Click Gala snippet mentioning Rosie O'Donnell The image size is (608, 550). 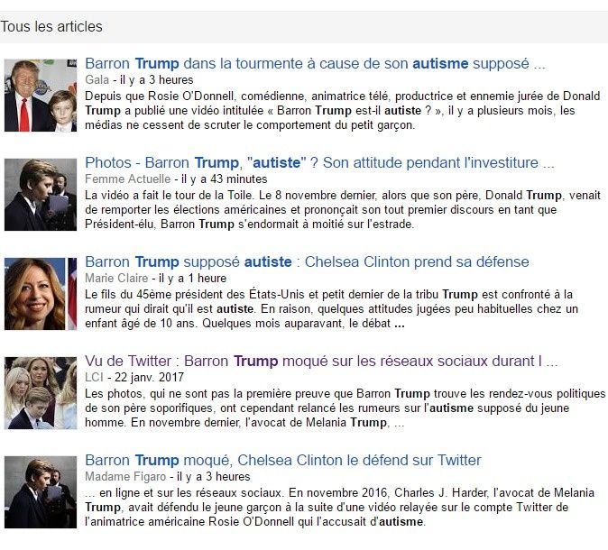343,111
